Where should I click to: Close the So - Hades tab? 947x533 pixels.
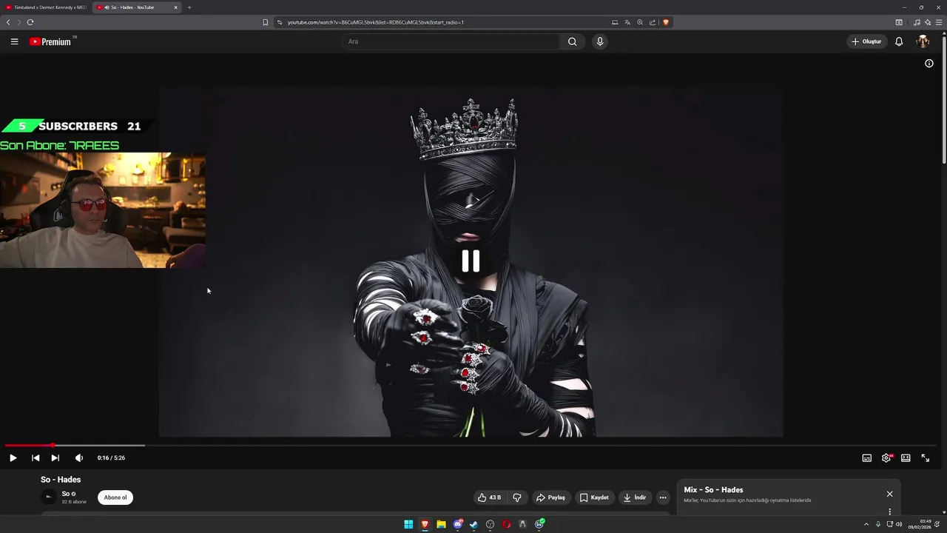(176, 7)
